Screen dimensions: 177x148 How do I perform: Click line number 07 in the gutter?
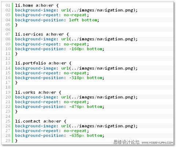pos(8,34)
